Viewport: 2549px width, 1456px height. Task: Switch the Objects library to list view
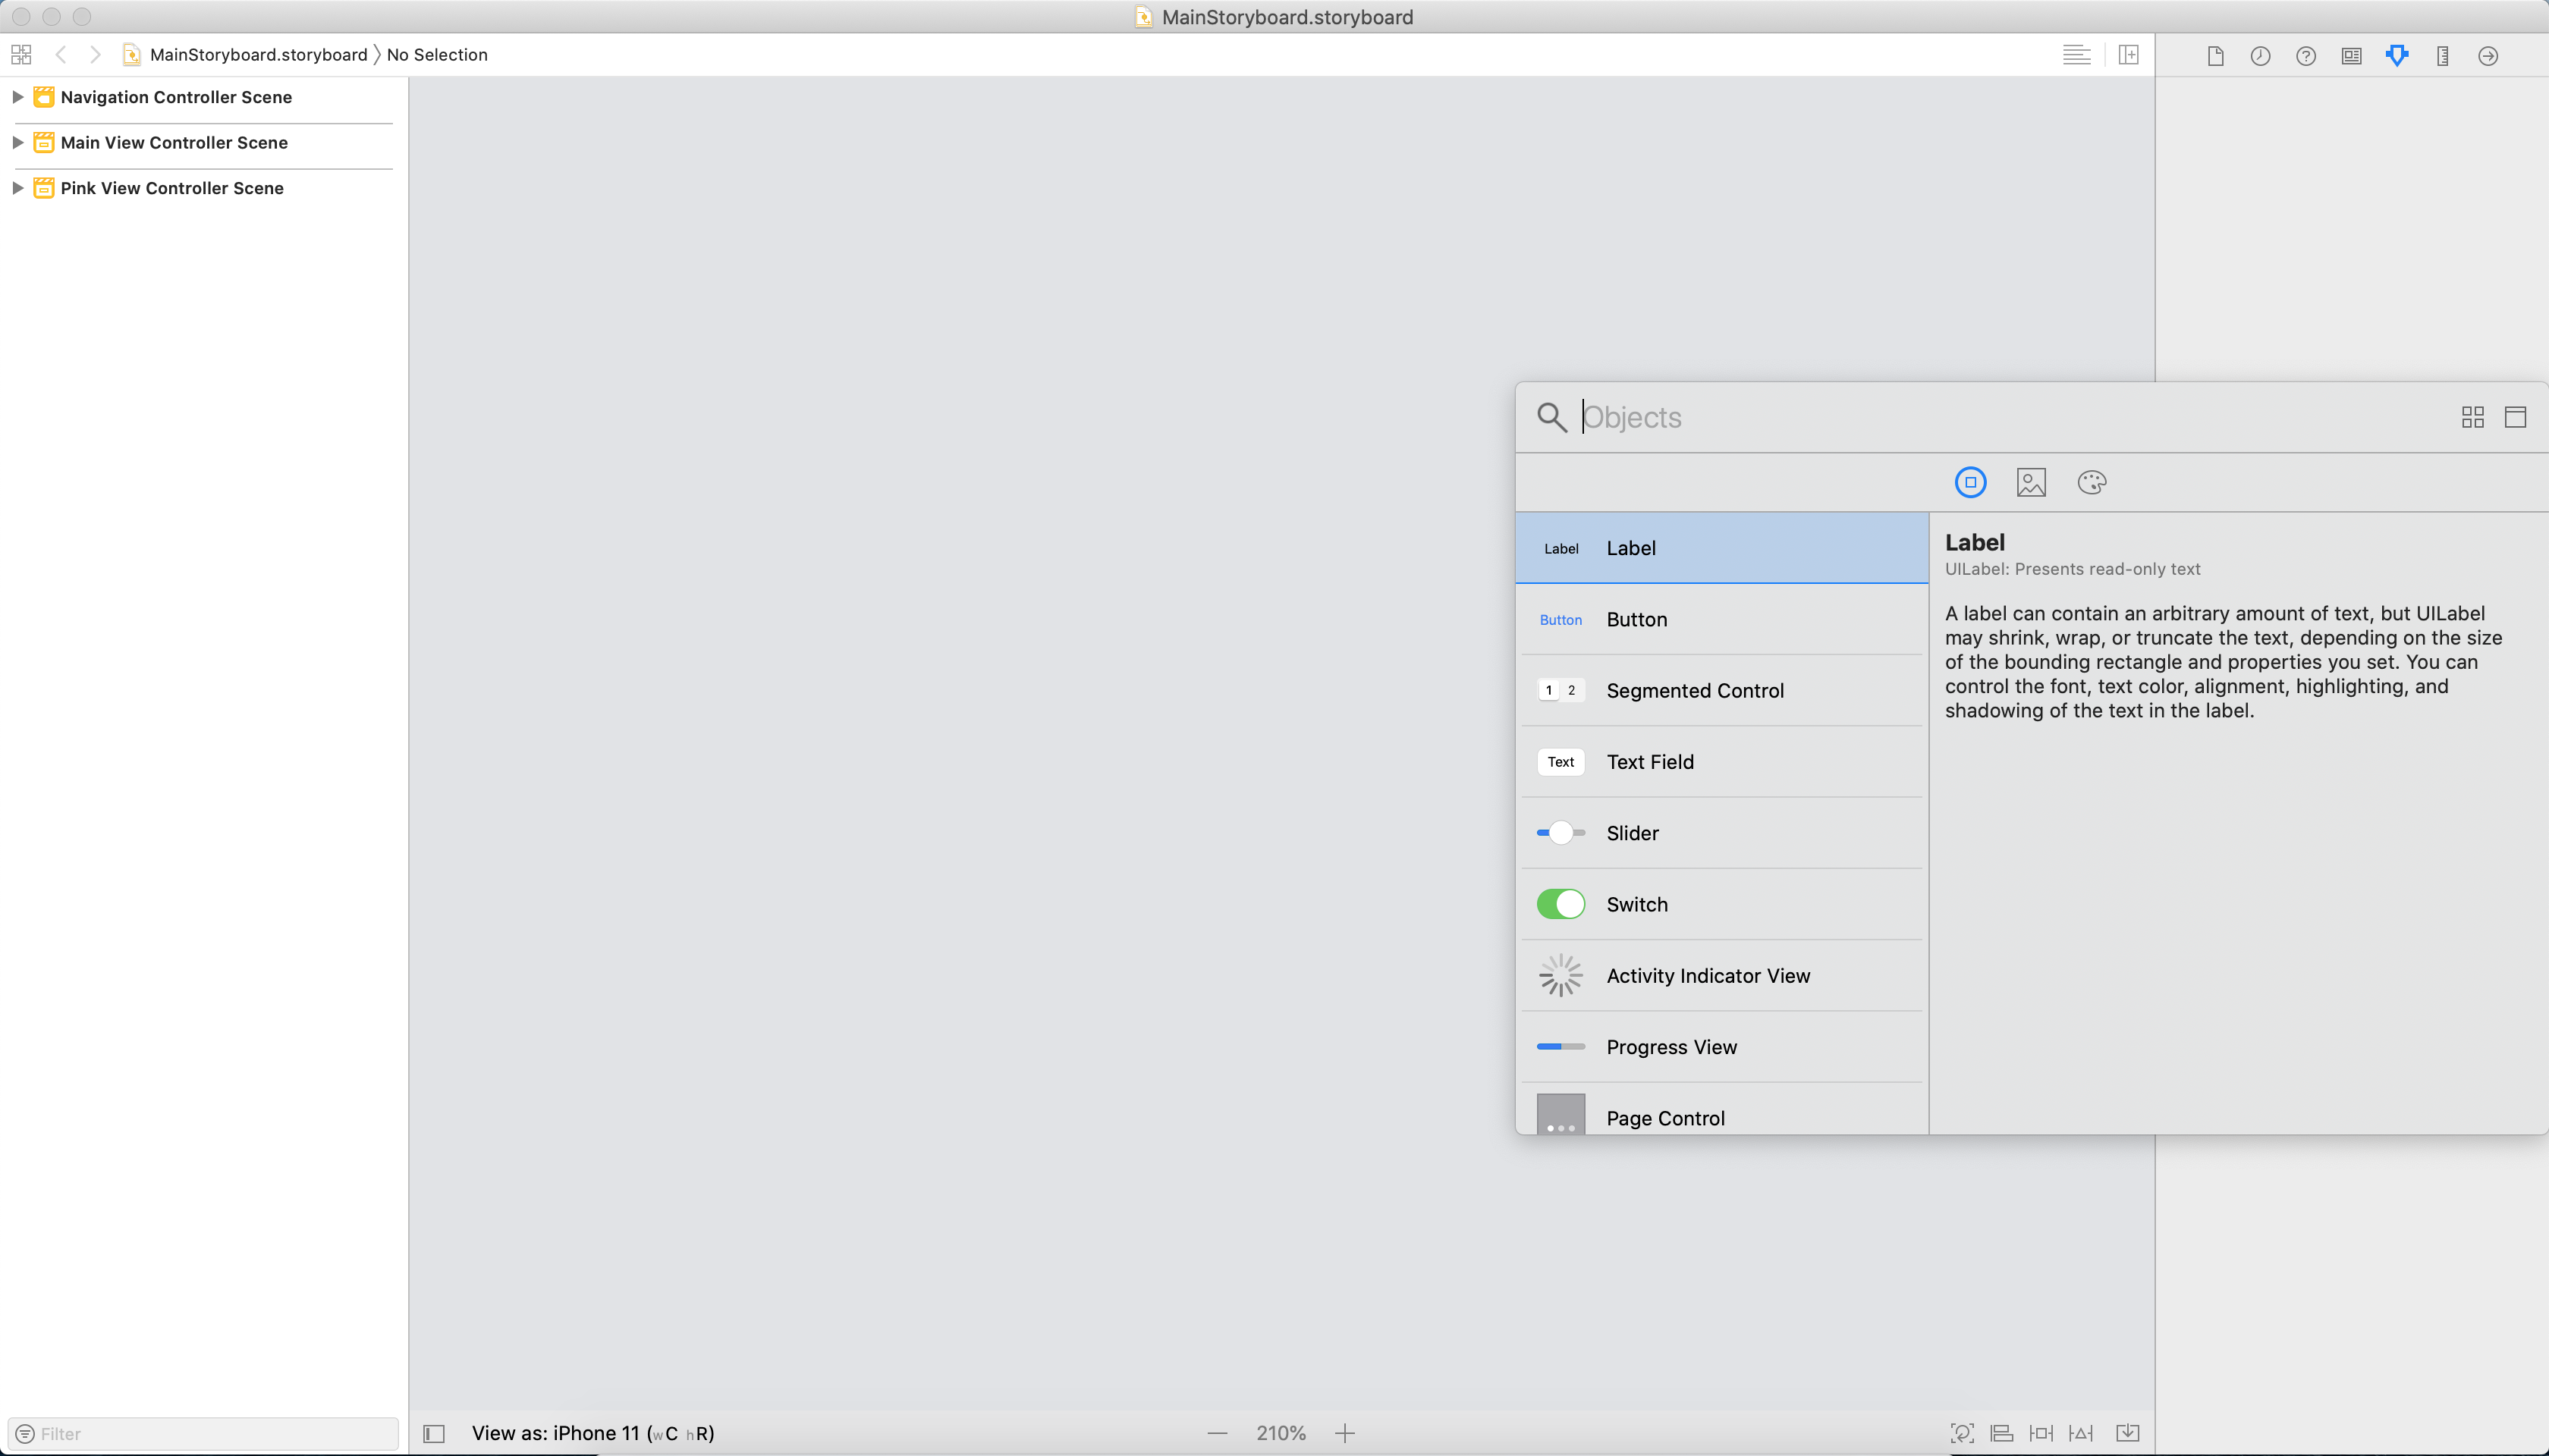(x=2516, y=417)
